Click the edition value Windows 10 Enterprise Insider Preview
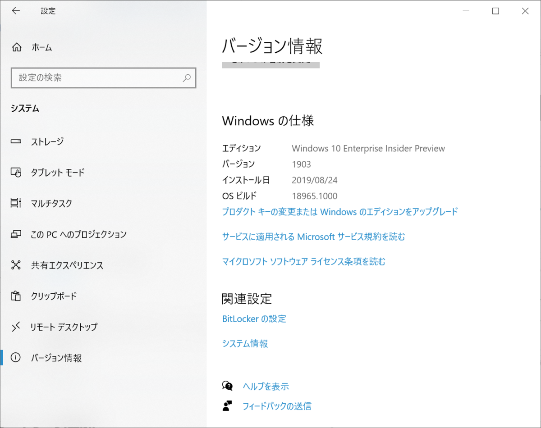The image size is (541, 428). 368,148
